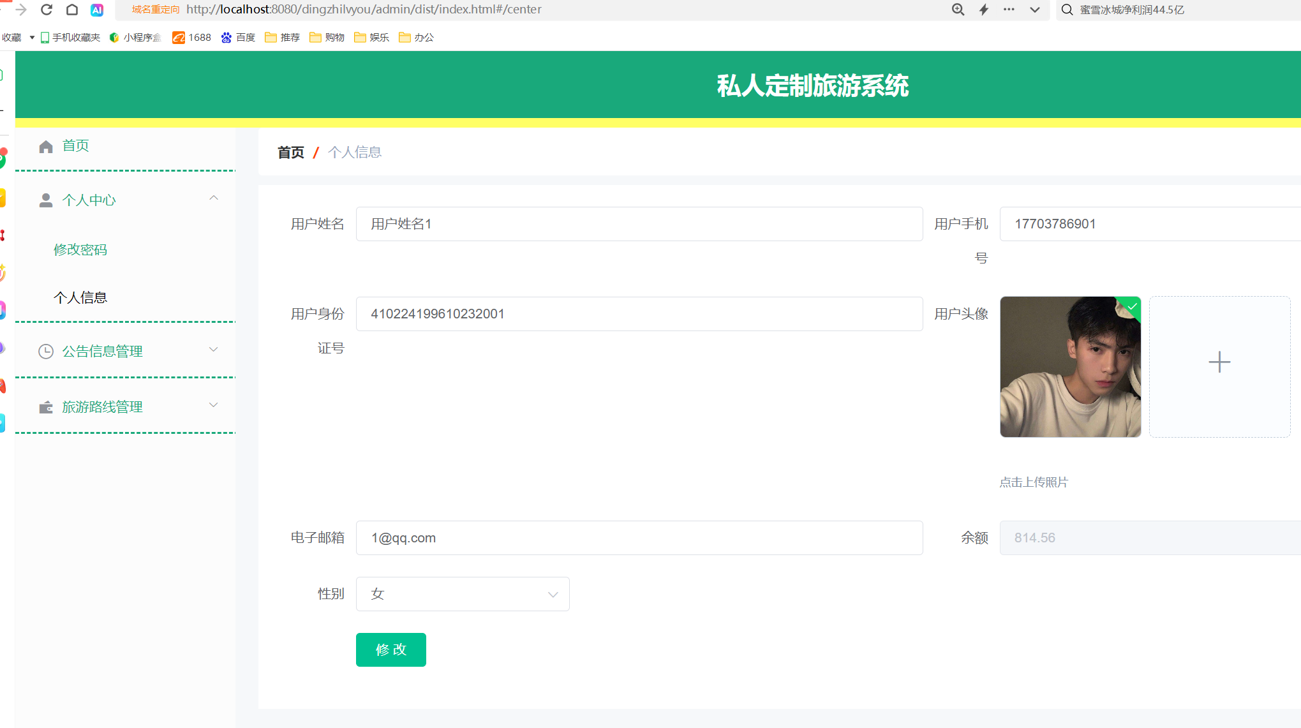Select 个人信息 in sidebar menu
The image size is (1301, 728).
pyautogui.click(x=80, y=298)
